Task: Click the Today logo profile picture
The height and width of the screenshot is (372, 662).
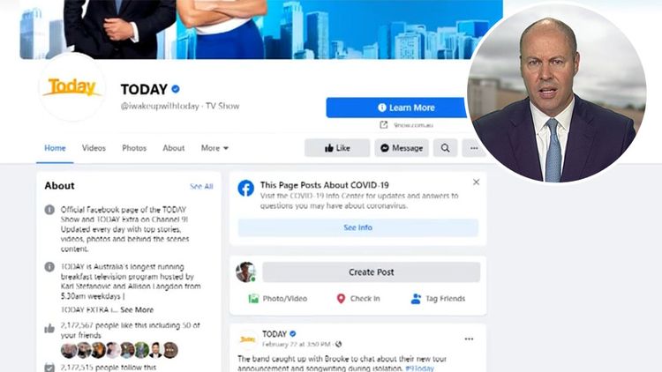Action: [72, 87]
